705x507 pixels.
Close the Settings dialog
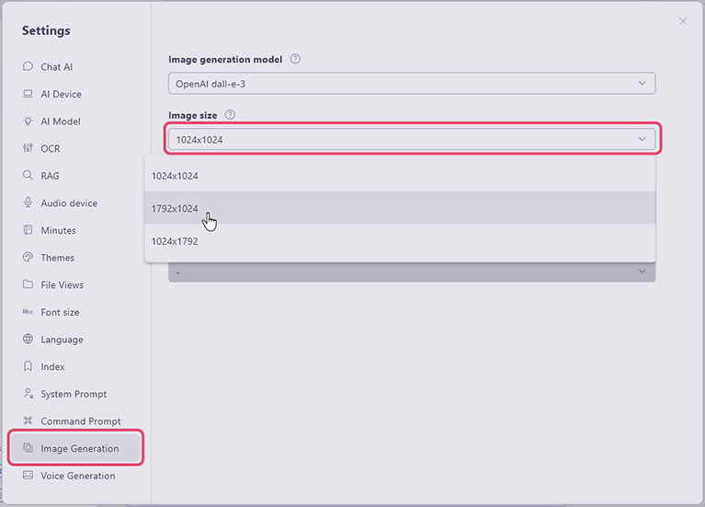point(683,21)
